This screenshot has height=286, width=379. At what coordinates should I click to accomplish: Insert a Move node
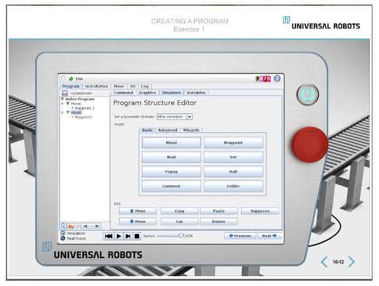pyautogui.click(x=171, y=143)
